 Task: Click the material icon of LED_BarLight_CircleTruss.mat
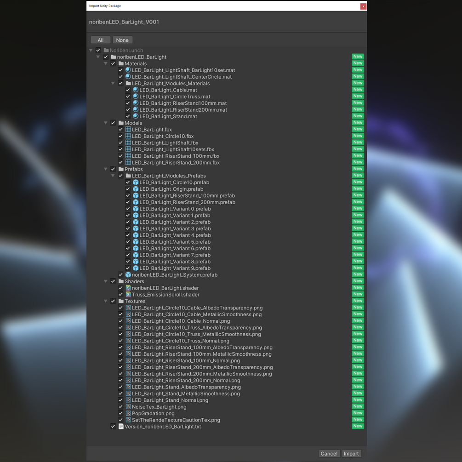[x=136, y=97]
